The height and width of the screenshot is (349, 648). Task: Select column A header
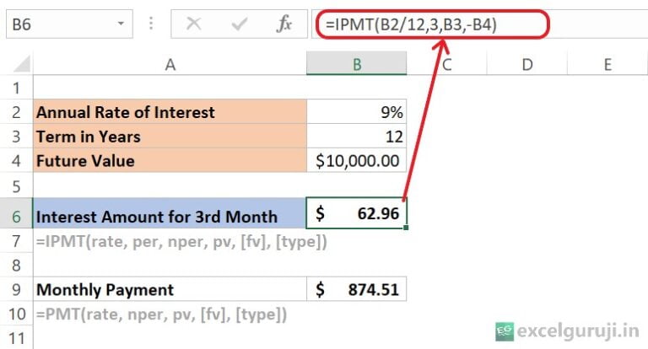click(170, 65)
